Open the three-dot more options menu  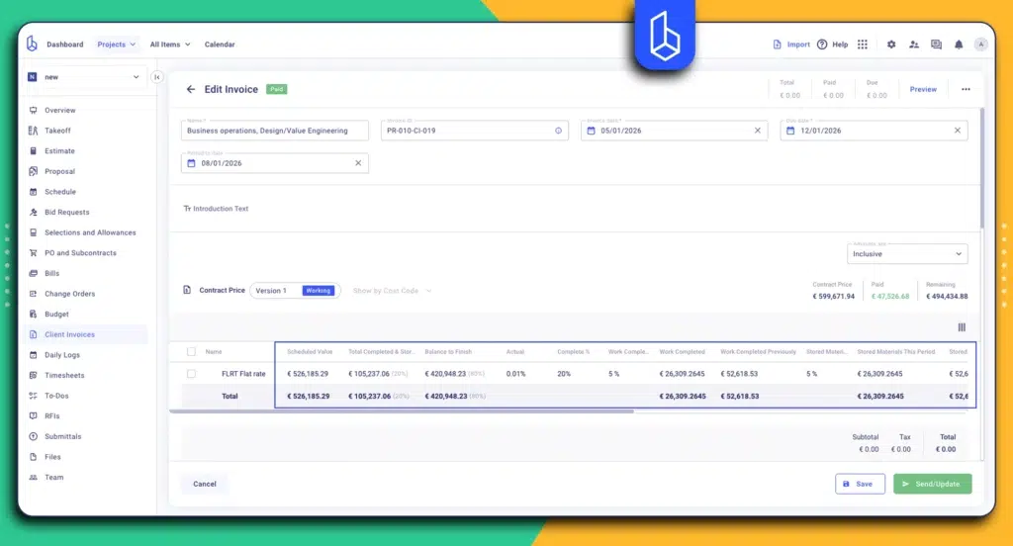pyautogui.click(x=966, y=89)
